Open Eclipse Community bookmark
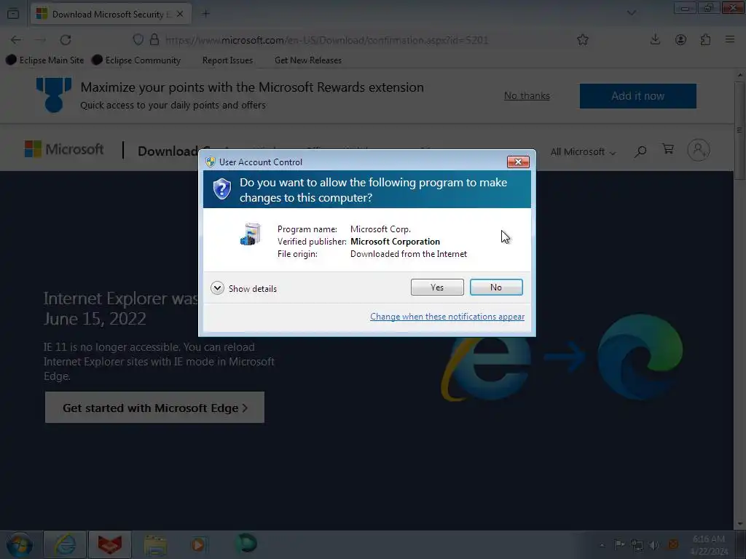The width and height of the screenshot is (746, 559). tap(136, 60)
